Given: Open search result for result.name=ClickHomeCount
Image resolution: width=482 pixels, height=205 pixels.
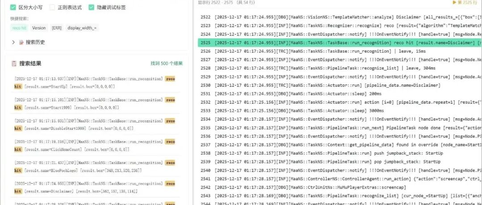Looking at the screenshot, I should tap(96, 146).
